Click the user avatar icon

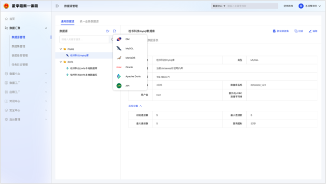pos(301,6)
